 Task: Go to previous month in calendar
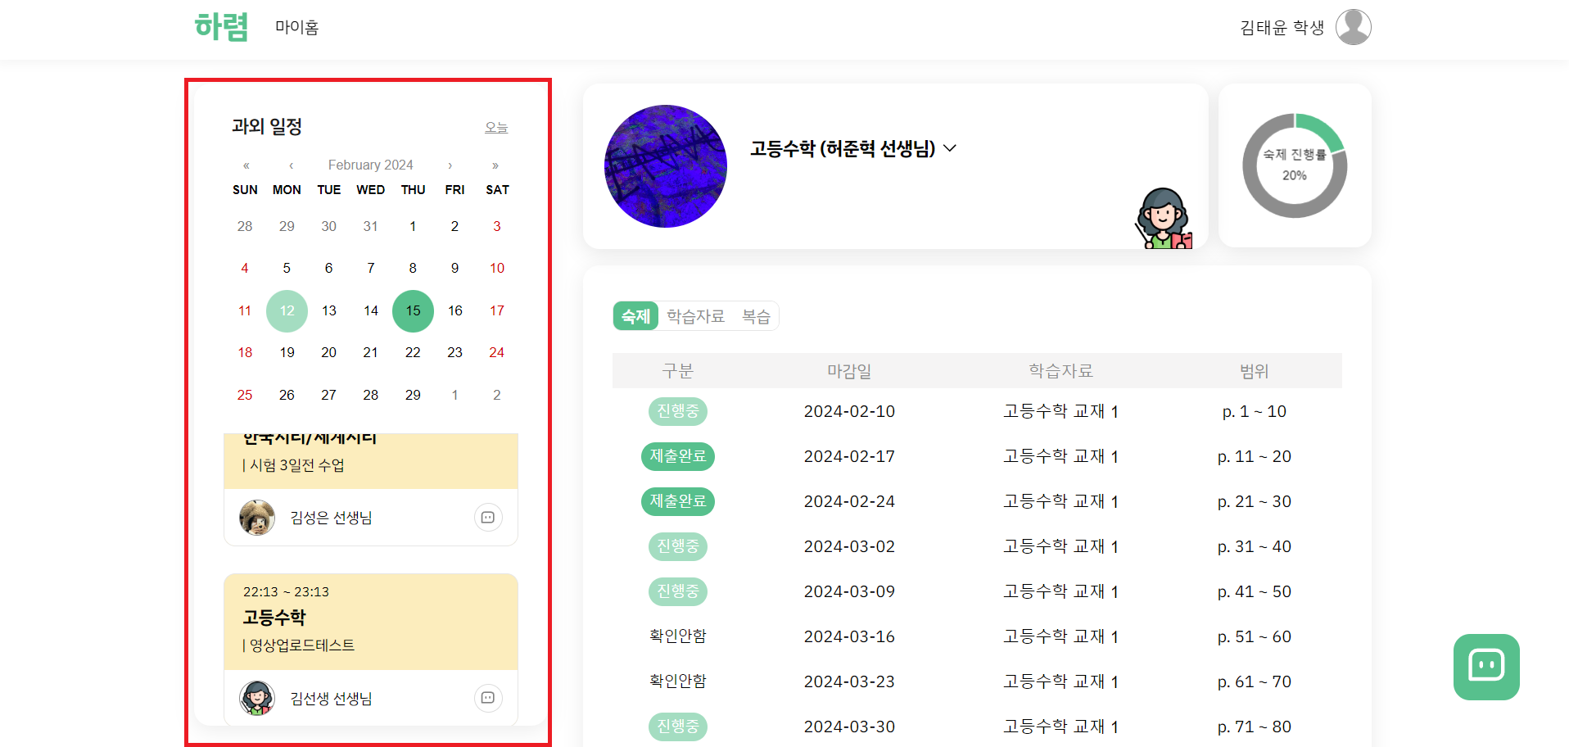(292, 165)
